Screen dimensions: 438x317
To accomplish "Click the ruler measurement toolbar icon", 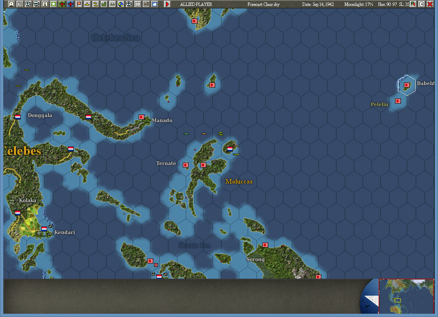I will click(145, 4).
